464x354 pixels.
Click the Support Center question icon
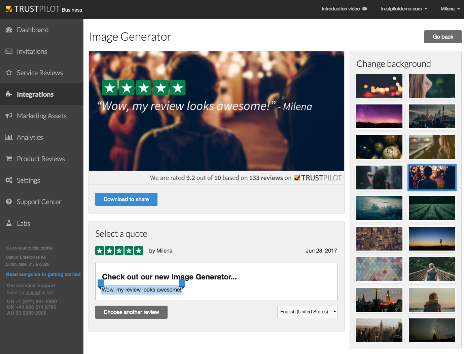point(9,202)
